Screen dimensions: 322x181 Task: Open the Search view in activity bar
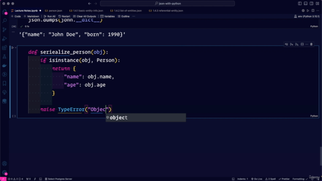[x=5, y=21]
